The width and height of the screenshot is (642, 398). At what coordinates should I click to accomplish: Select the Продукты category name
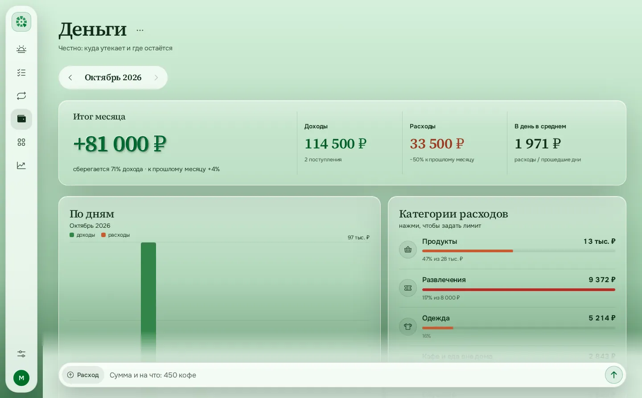pos(440,242)
